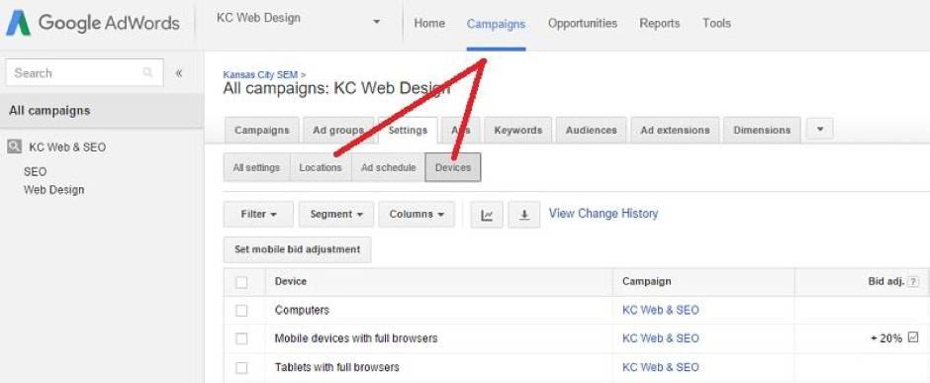This screenshot has width=930, height=383.
Task: Click the KC Web & SEO campaign icon
Action: pyautogui.click(x=15, y=146)
